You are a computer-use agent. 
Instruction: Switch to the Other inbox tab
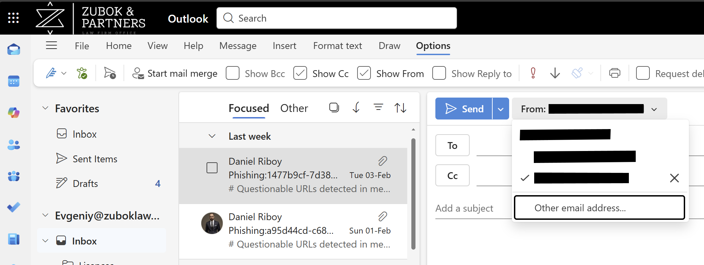294,108
